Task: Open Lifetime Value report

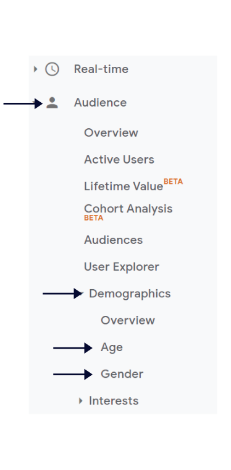Action: coord(124,186)
